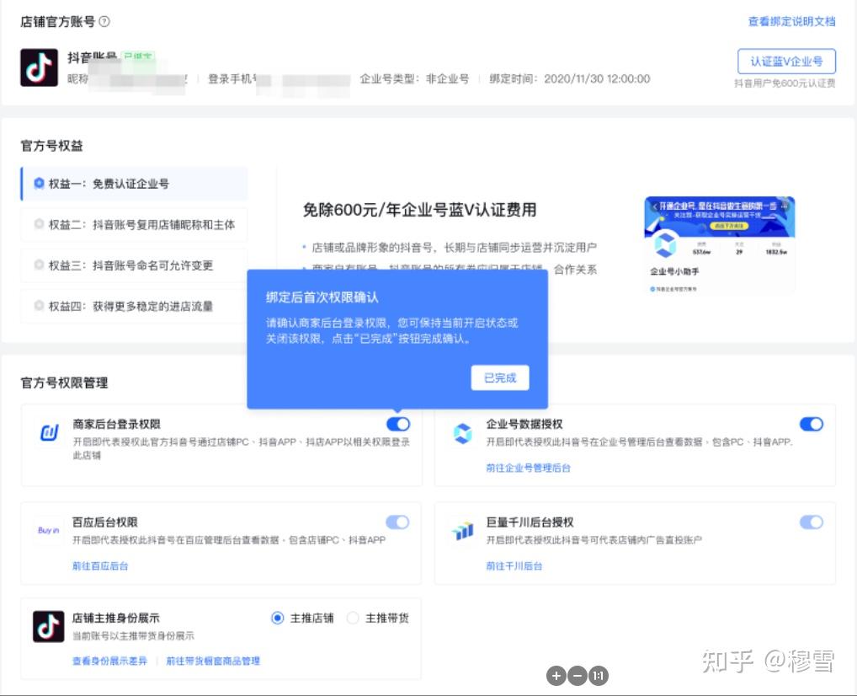Click the 企业号小助手 preview thumbnail

point(719,245)
